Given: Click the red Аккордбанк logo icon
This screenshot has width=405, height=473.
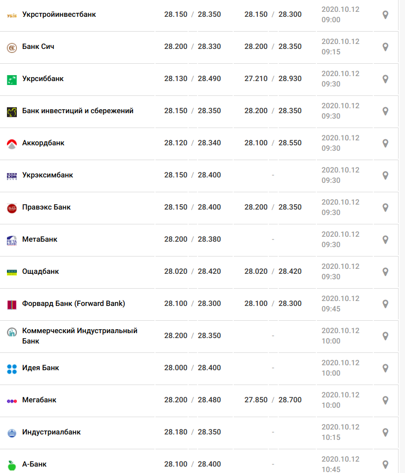Looking at the screenshot, I should tap(12, 144).
